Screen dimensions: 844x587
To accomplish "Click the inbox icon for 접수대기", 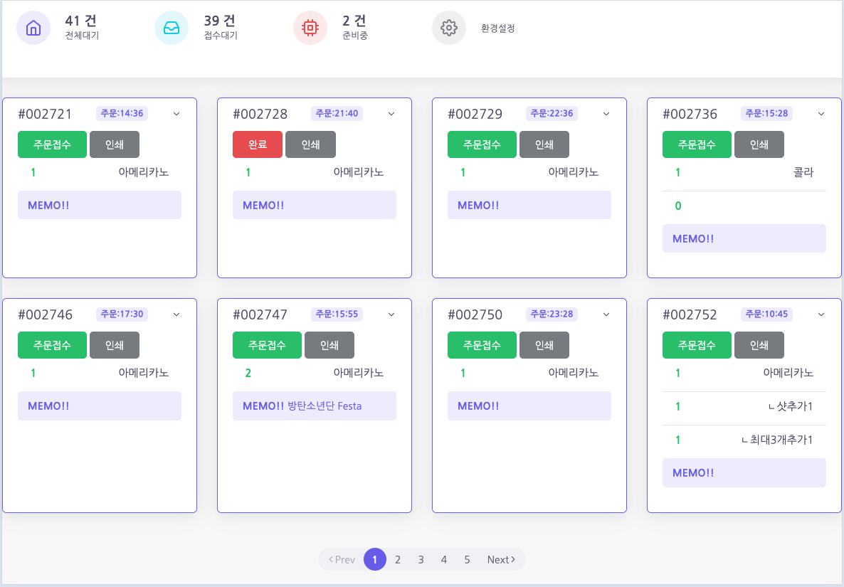I will tap(172, 28).
